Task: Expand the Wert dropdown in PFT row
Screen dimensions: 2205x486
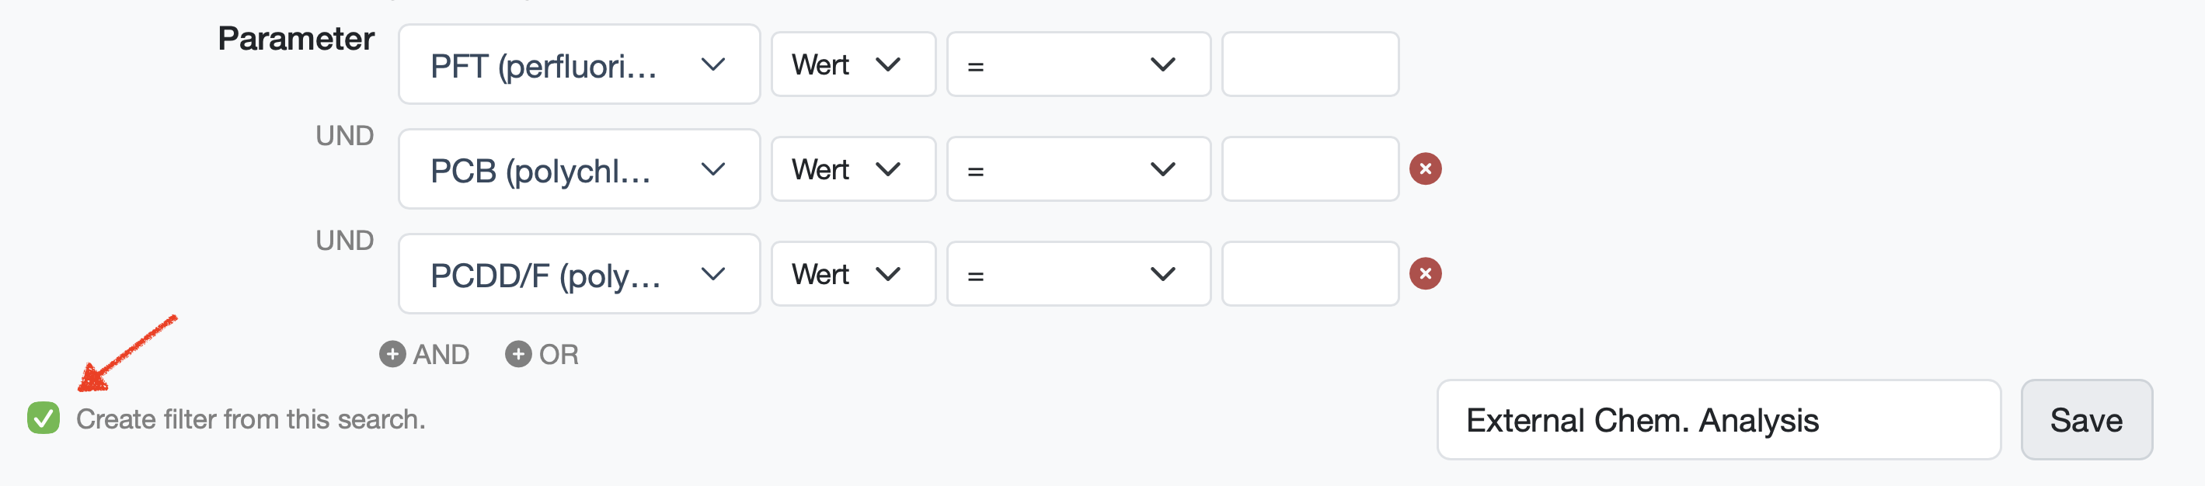Action: point(852,65)
